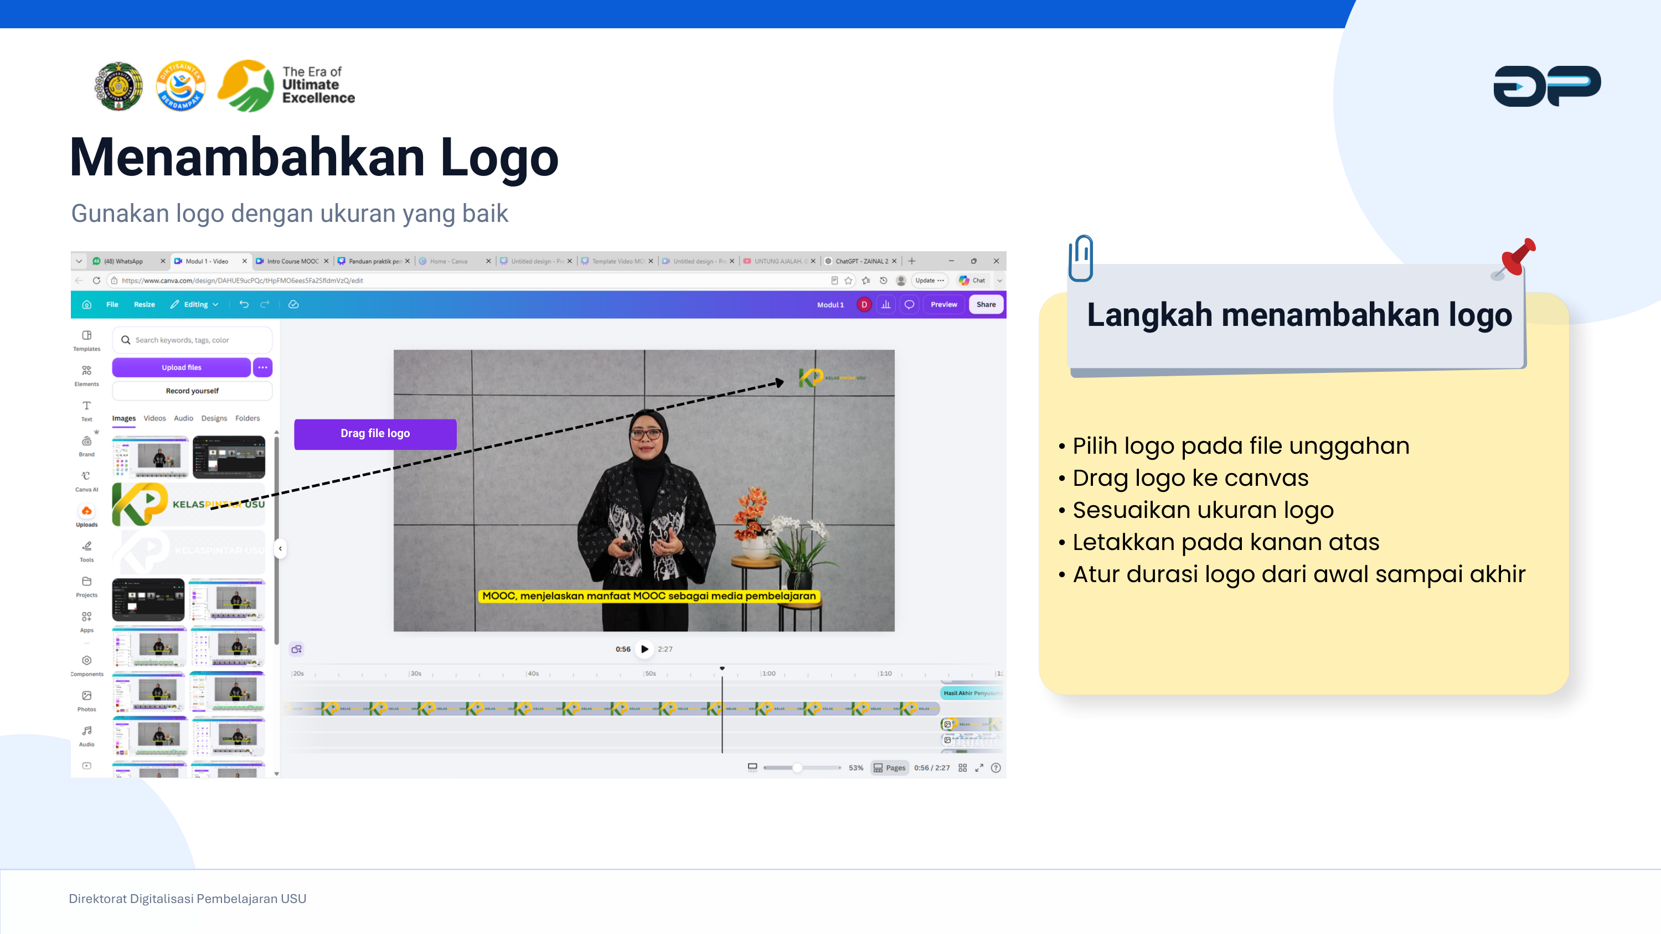Open the Photos sidebar panel
Image resolution: width=1661 pixels, height=934 pixels.
click(x=86, y=700)
